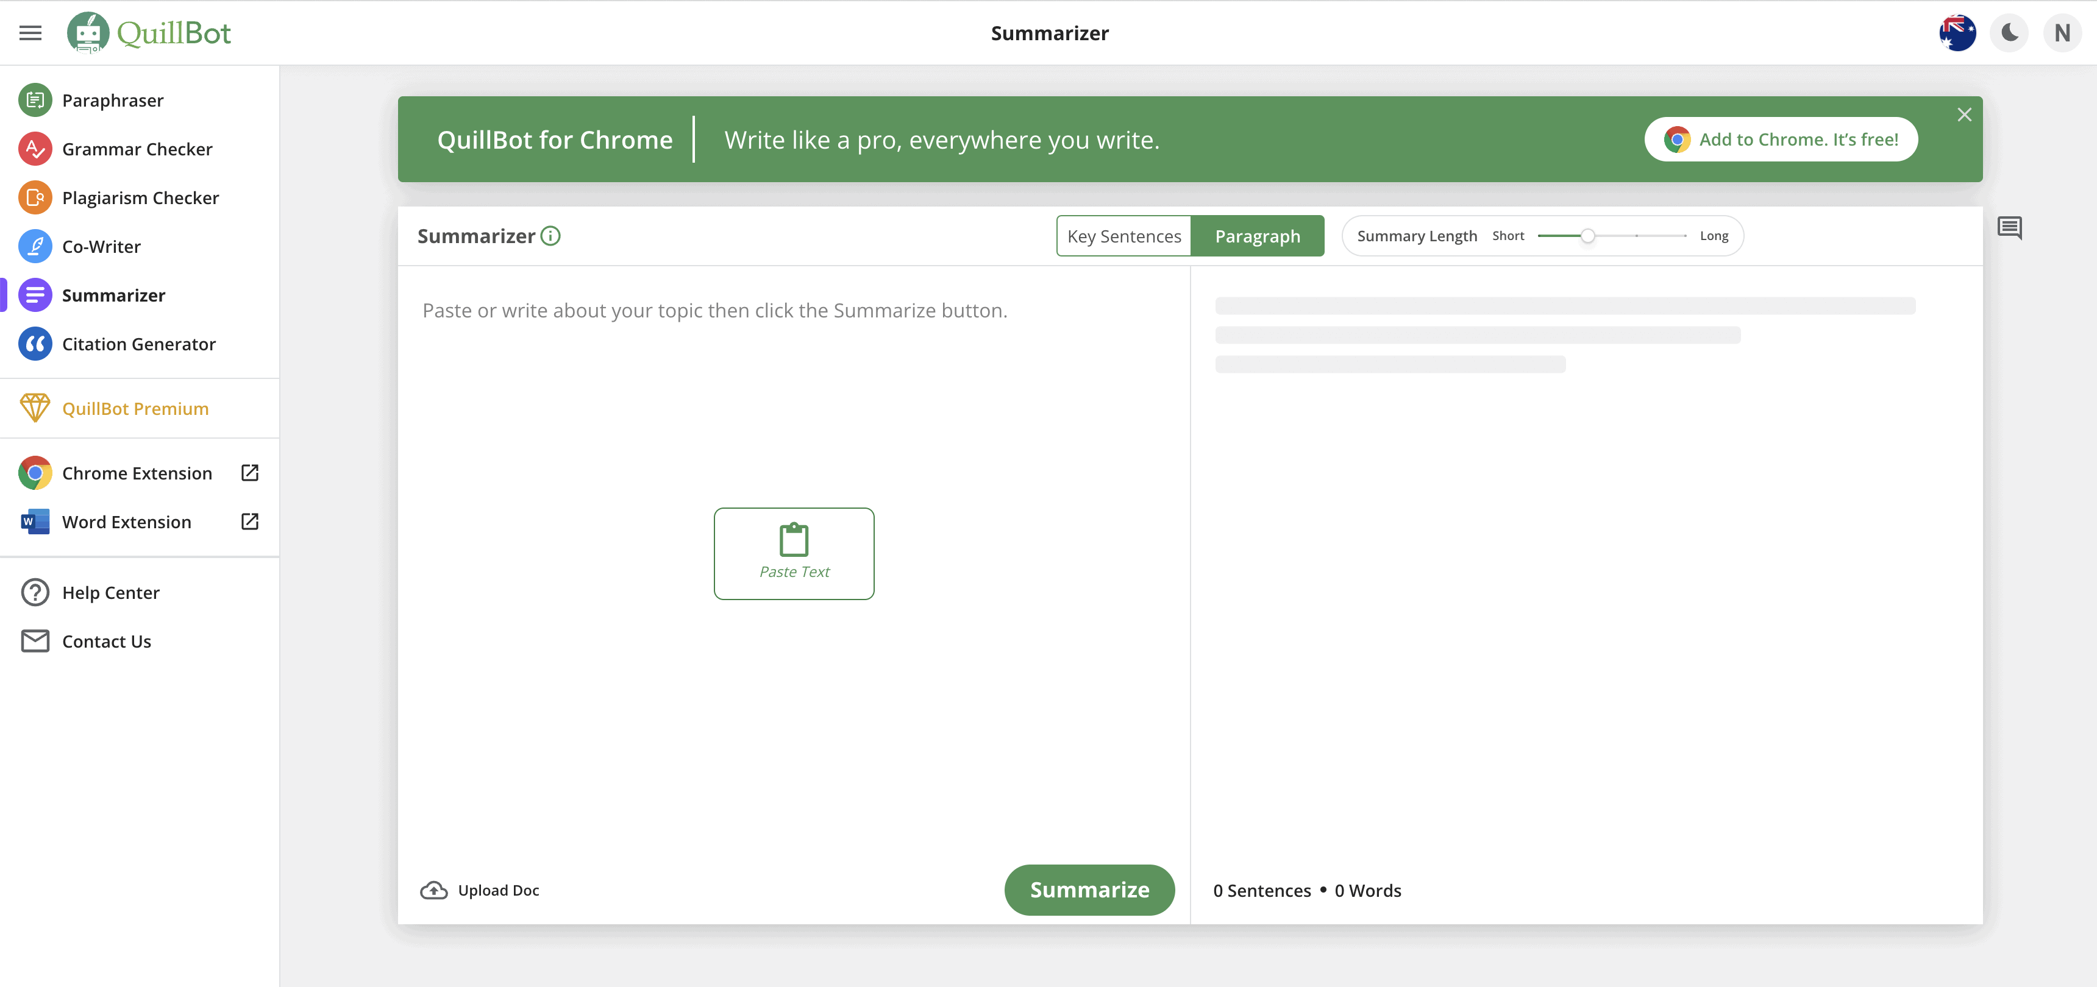Open the hamburger navigation menu

click(30, 32)
